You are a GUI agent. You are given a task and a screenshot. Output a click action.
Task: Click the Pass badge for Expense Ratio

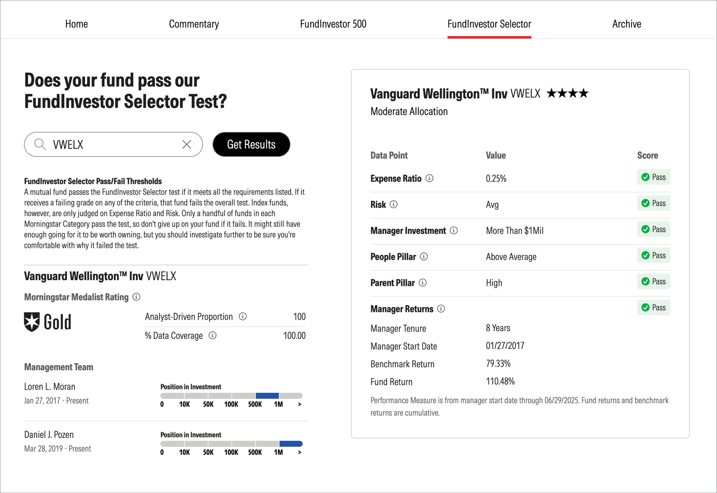click(x=653, y=177)
